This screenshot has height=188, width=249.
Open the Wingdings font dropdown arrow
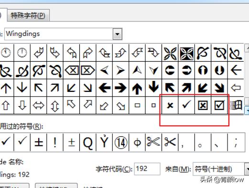[118, 34]
